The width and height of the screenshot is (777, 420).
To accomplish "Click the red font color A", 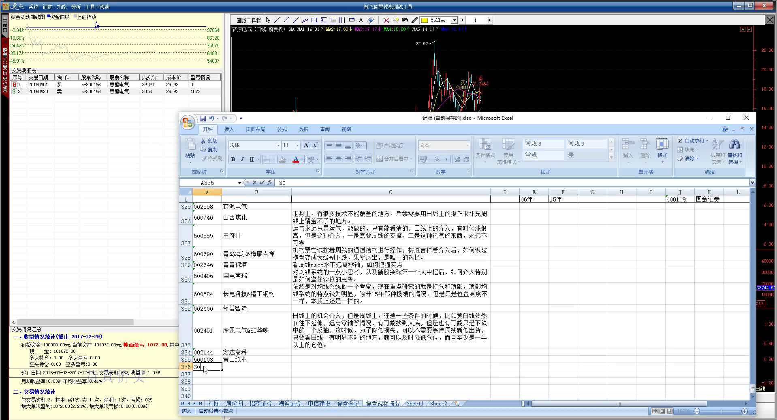I will tap(296, 159).
